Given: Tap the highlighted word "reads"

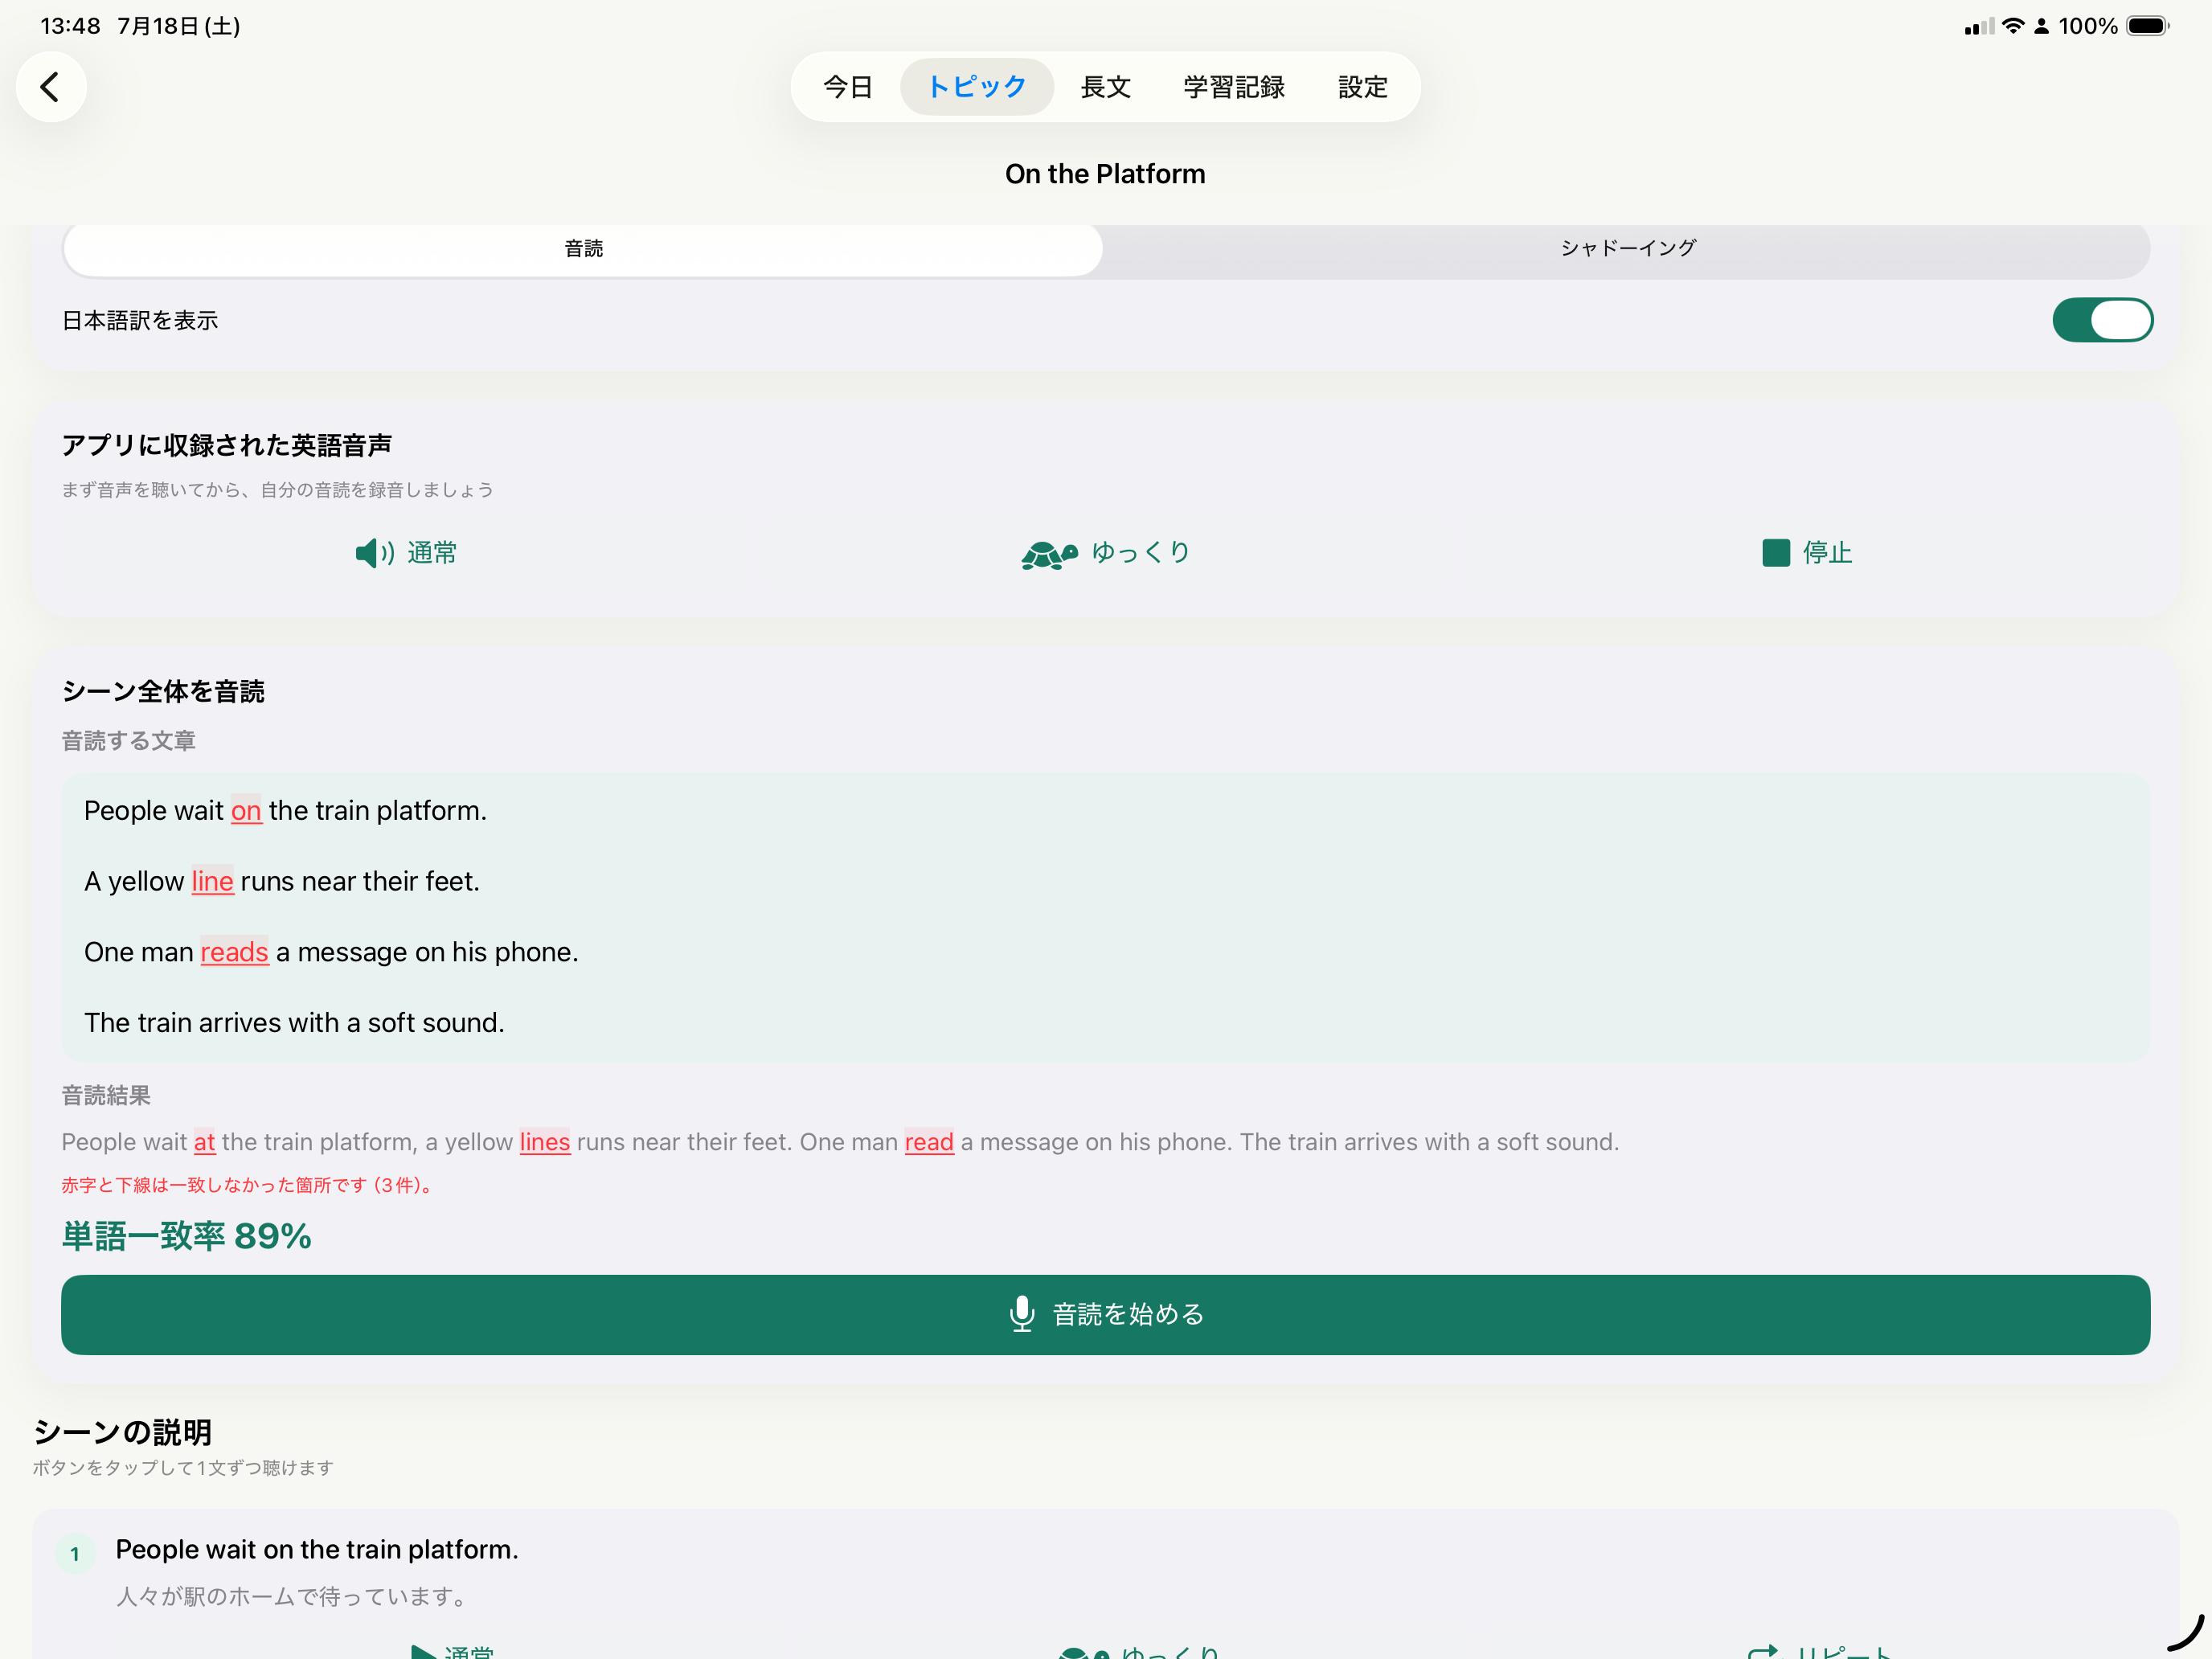Looking at the screenshot, I should 234,952.
